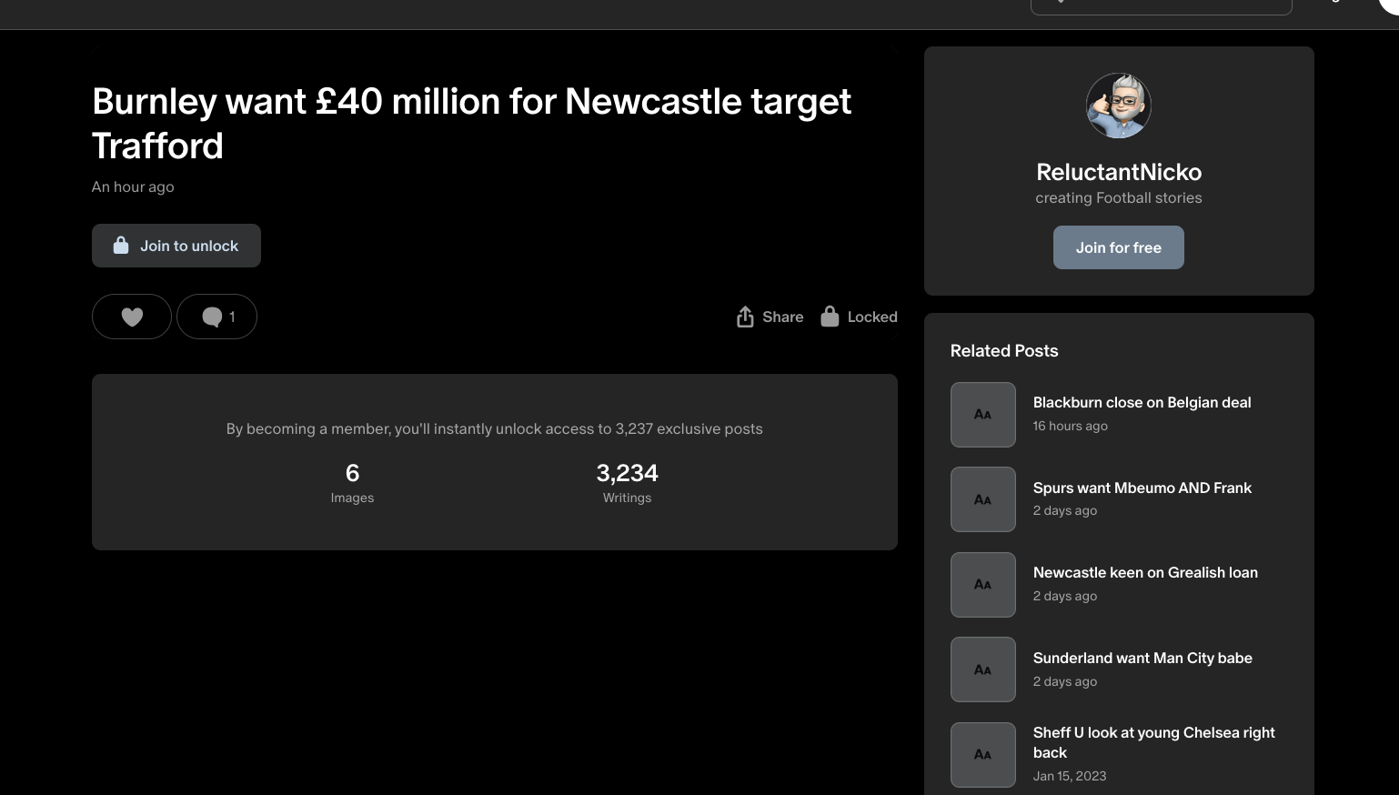Open Sunderland want Man City babe post
The image size is (1399, 795).
[x=1142, y=658]
